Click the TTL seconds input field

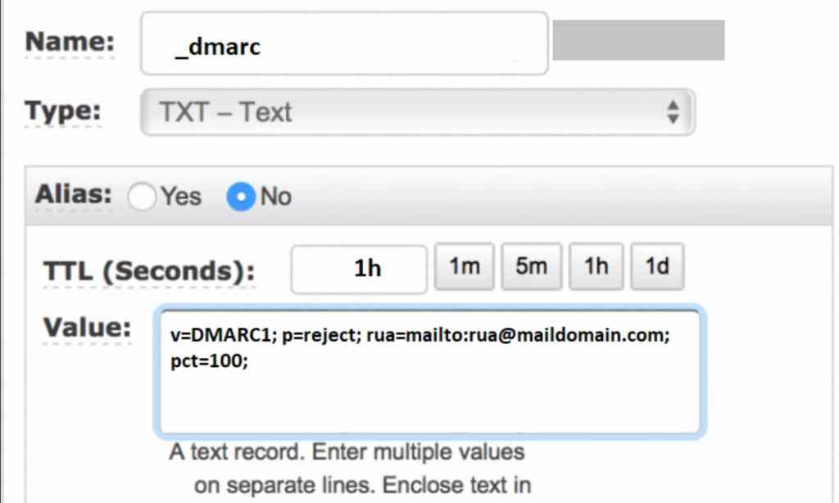click(x=359, y=269)
